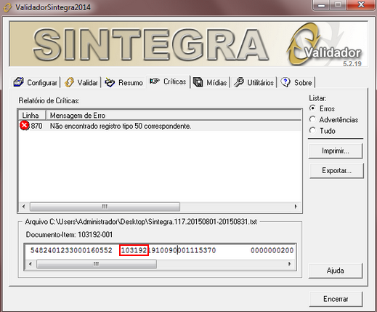Viewport: 377px width, 312px height.
Task: Open Ajuda help button
Action: (336, 271)
